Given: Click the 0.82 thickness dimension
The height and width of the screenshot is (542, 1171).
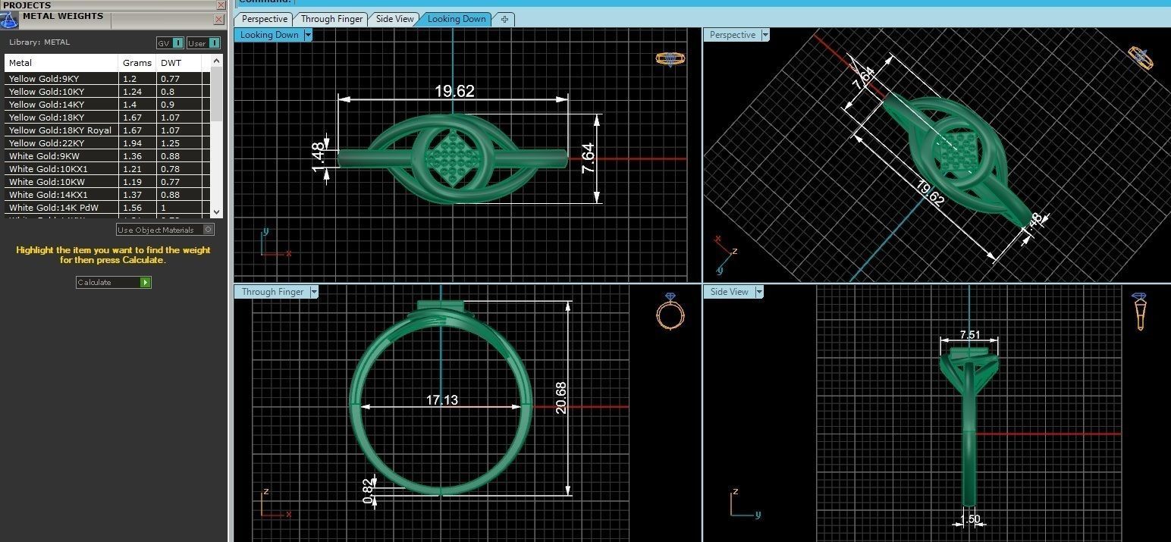Looking at the screenshot, I should [x=368, y=492].
